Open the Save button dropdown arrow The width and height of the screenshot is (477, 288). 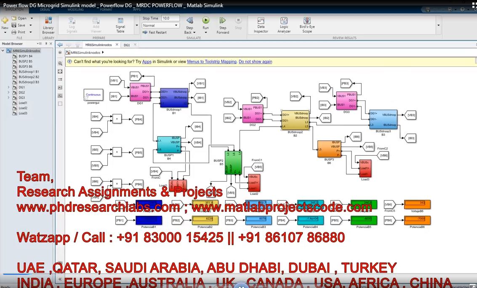(x=31, y=25)
